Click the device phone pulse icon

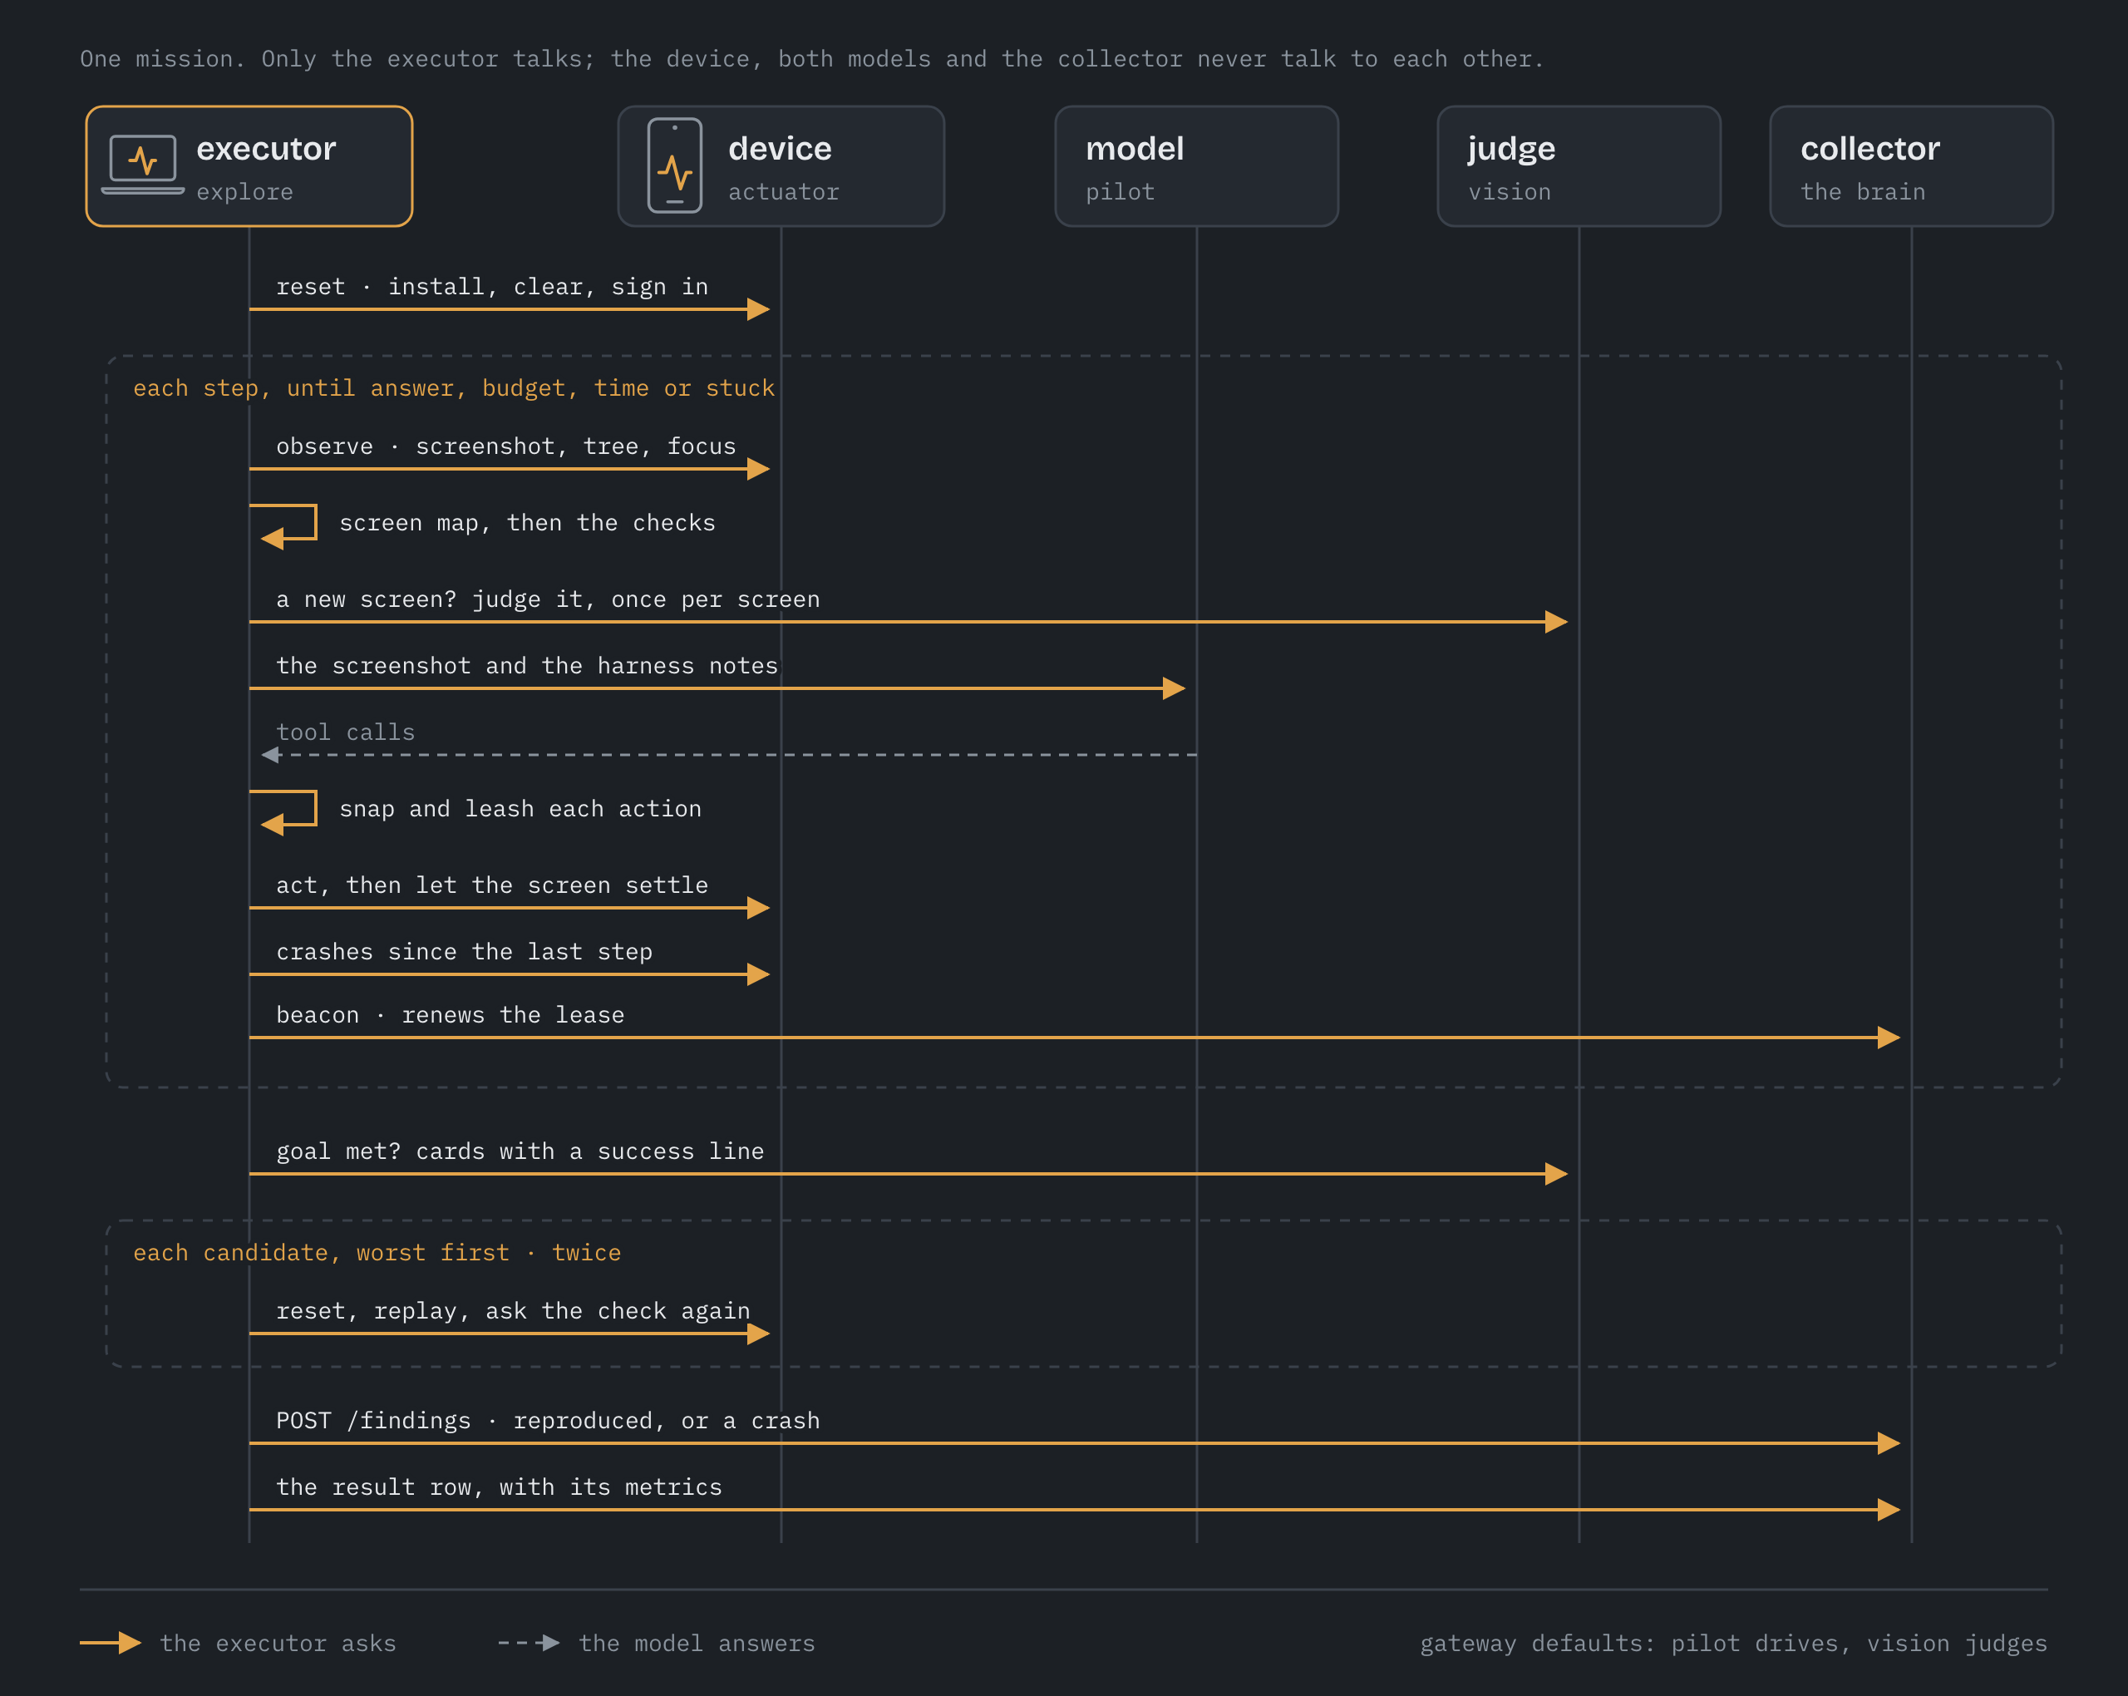(675, 165)
